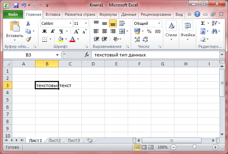
Task: Toggle Bold Ж formatting
Action: click(x=45, y=31)
